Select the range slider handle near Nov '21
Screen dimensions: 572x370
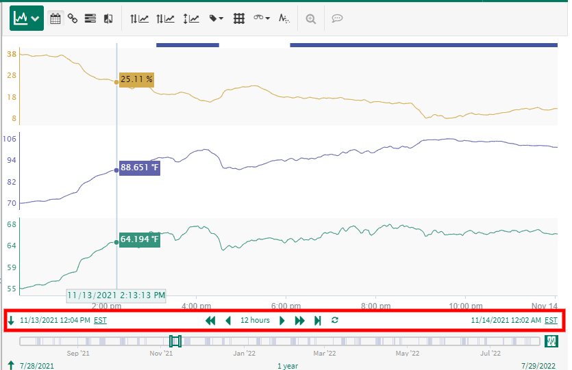(175, 341)
